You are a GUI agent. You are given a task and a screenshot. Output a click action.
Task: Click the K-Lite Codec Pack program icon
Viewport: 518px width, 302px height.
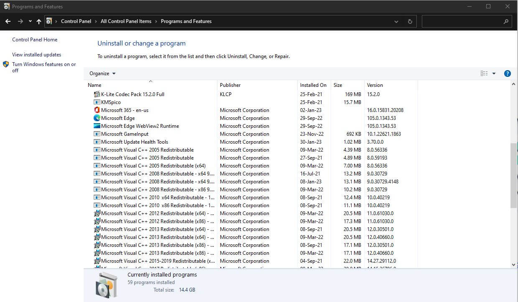[x=97, y=94]
